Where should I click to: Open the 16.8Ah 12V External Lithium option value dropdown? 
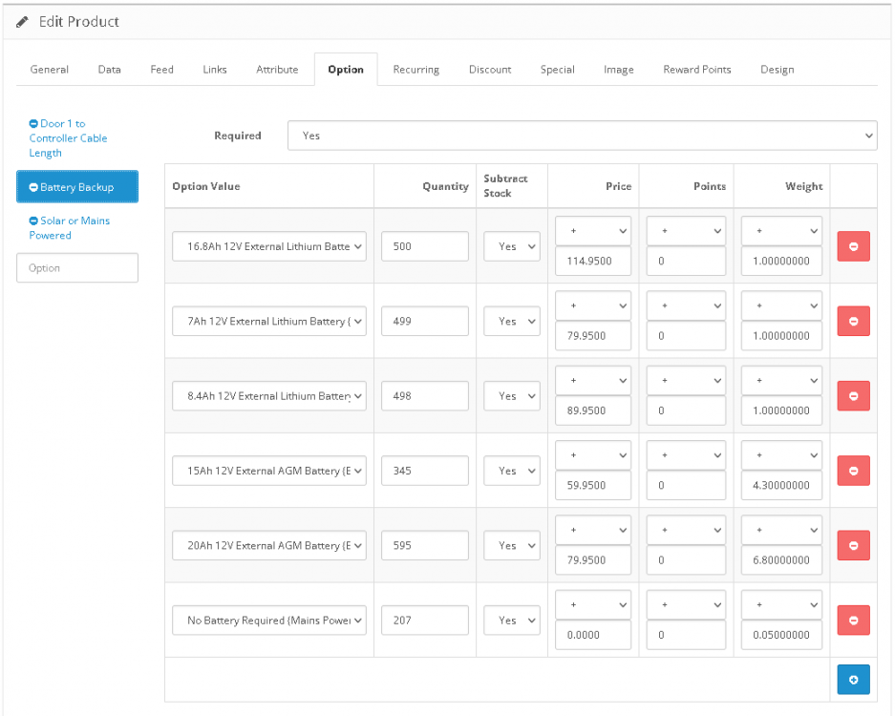coord(268,246)
